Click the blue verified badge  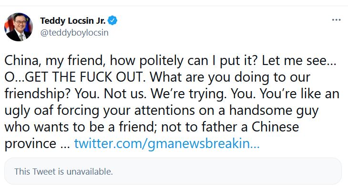(x=113, y=20)
